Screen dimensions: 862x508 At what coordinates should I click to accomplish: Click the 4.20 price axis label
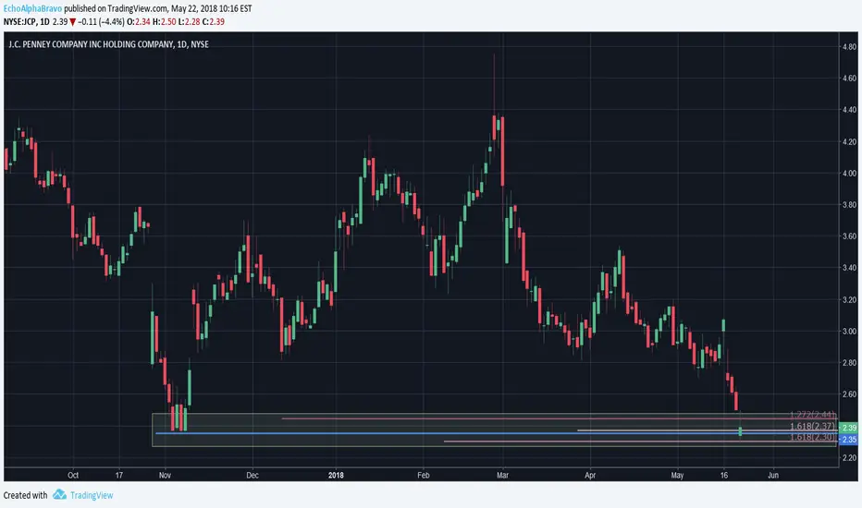pos(849,141)
